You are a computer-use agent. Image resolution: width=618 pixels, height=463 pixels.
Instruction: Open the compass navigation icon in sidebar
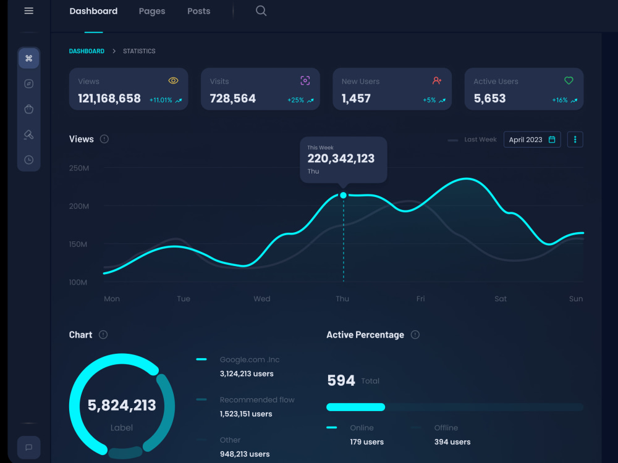(28, 83)
